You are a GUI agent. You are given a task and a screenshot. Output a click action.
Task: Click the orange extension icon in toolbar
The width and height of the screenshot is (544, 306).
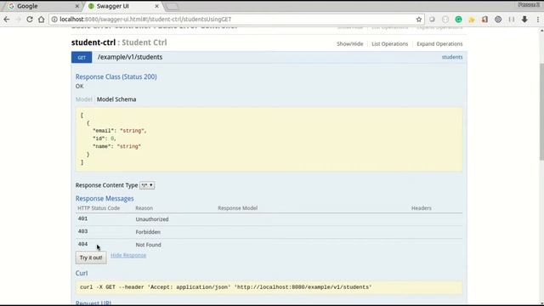[484, 20]
